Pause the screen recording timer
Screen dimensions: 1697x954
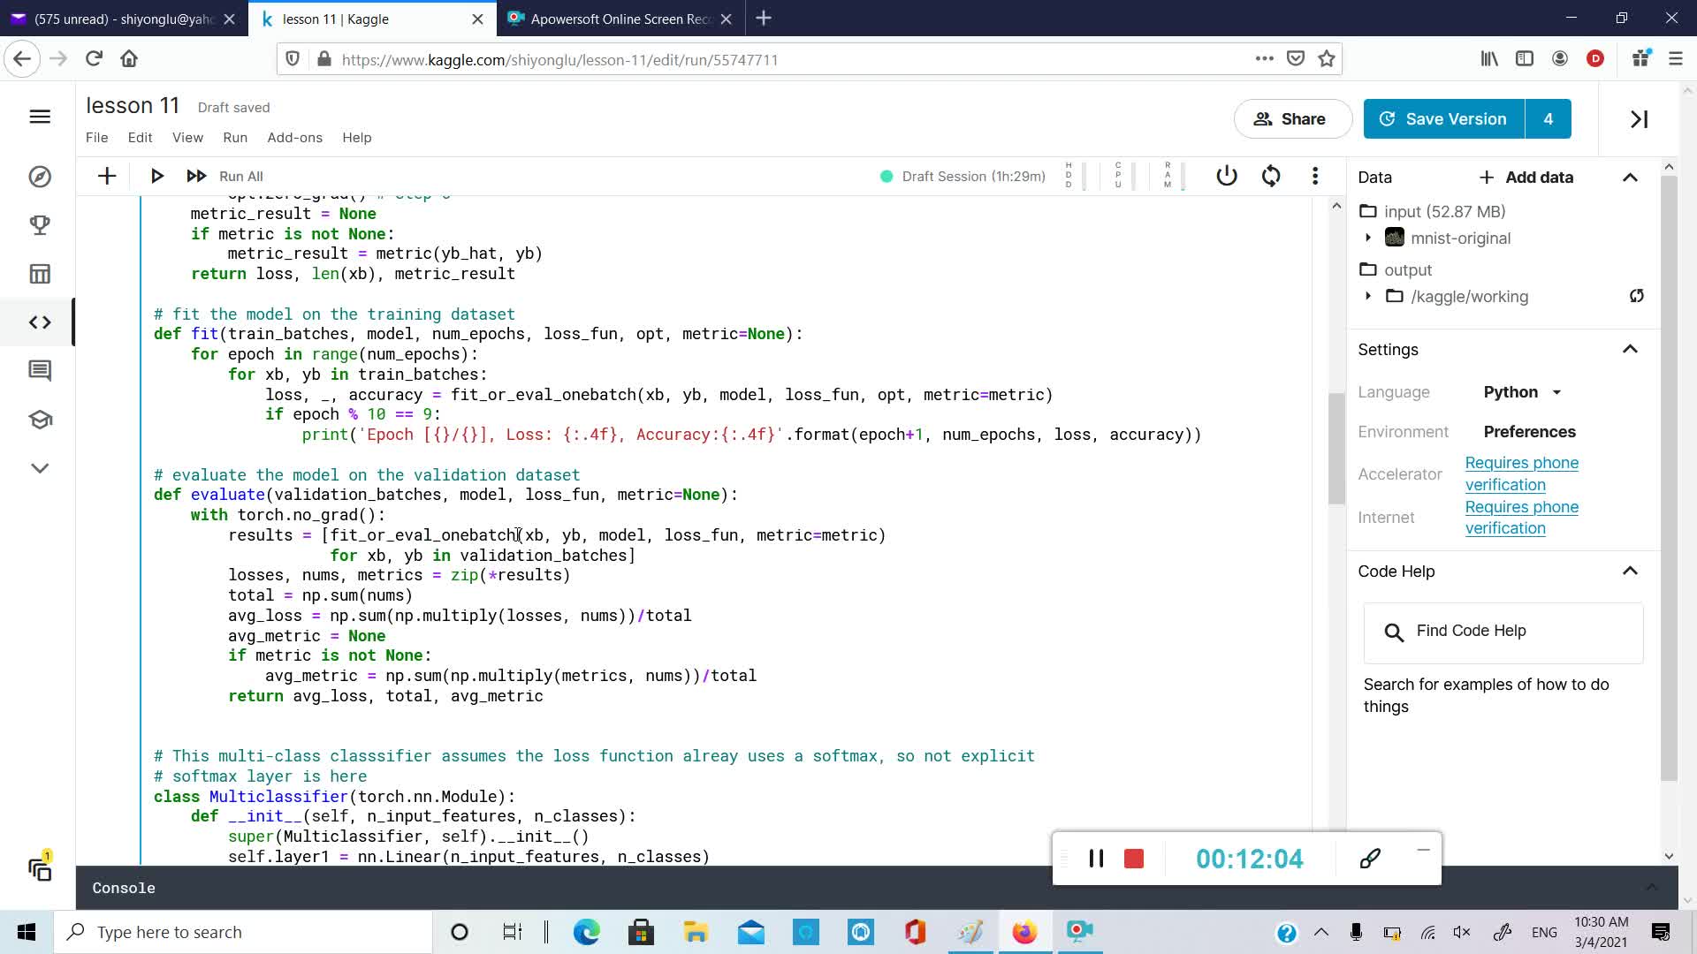[1096, 858]
